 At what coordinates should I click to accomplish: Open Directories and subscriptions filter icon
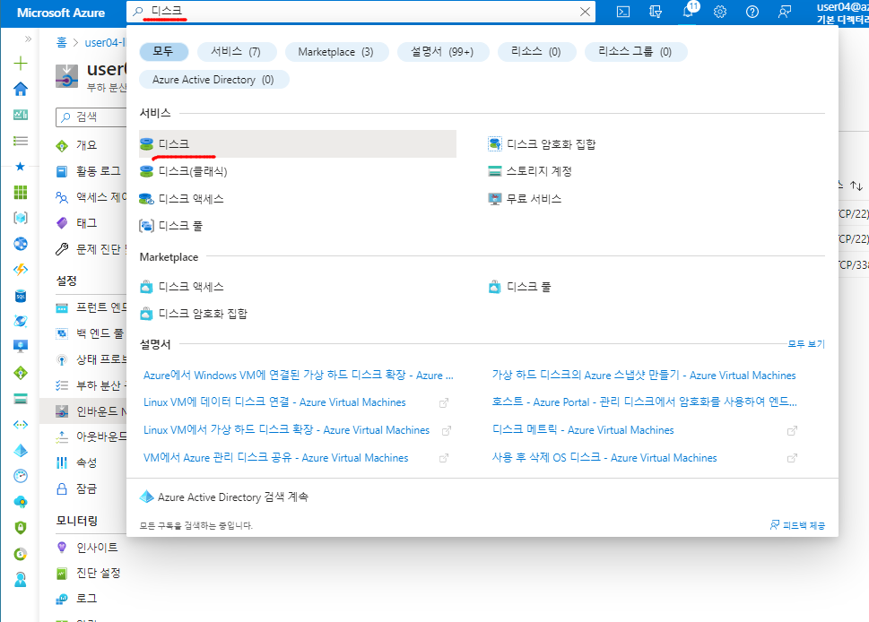[x=656, y=12]
